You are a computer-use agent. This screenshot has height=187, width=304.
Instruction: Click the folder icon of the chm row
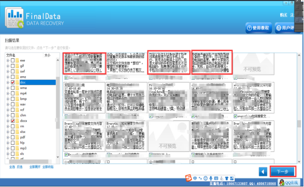click(18, 115)
